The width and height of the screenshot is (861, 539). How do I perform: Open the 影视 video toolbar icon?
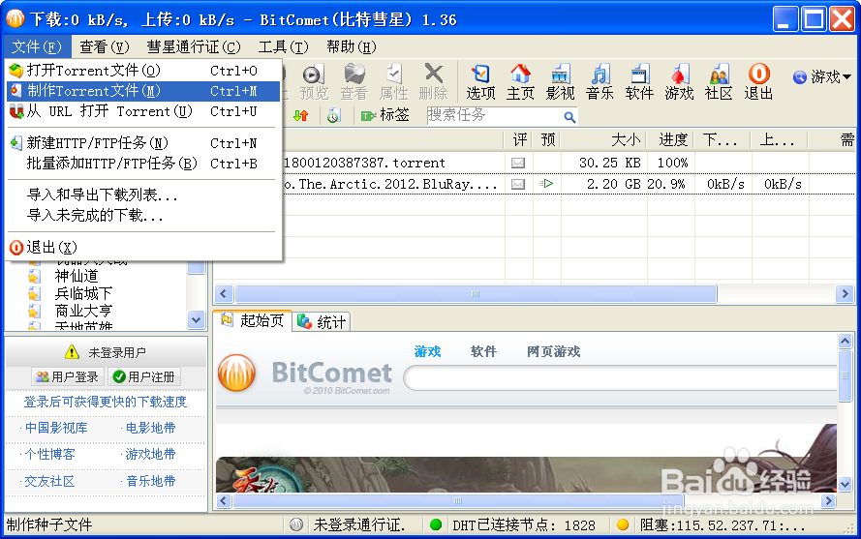[x=560, y=82]
